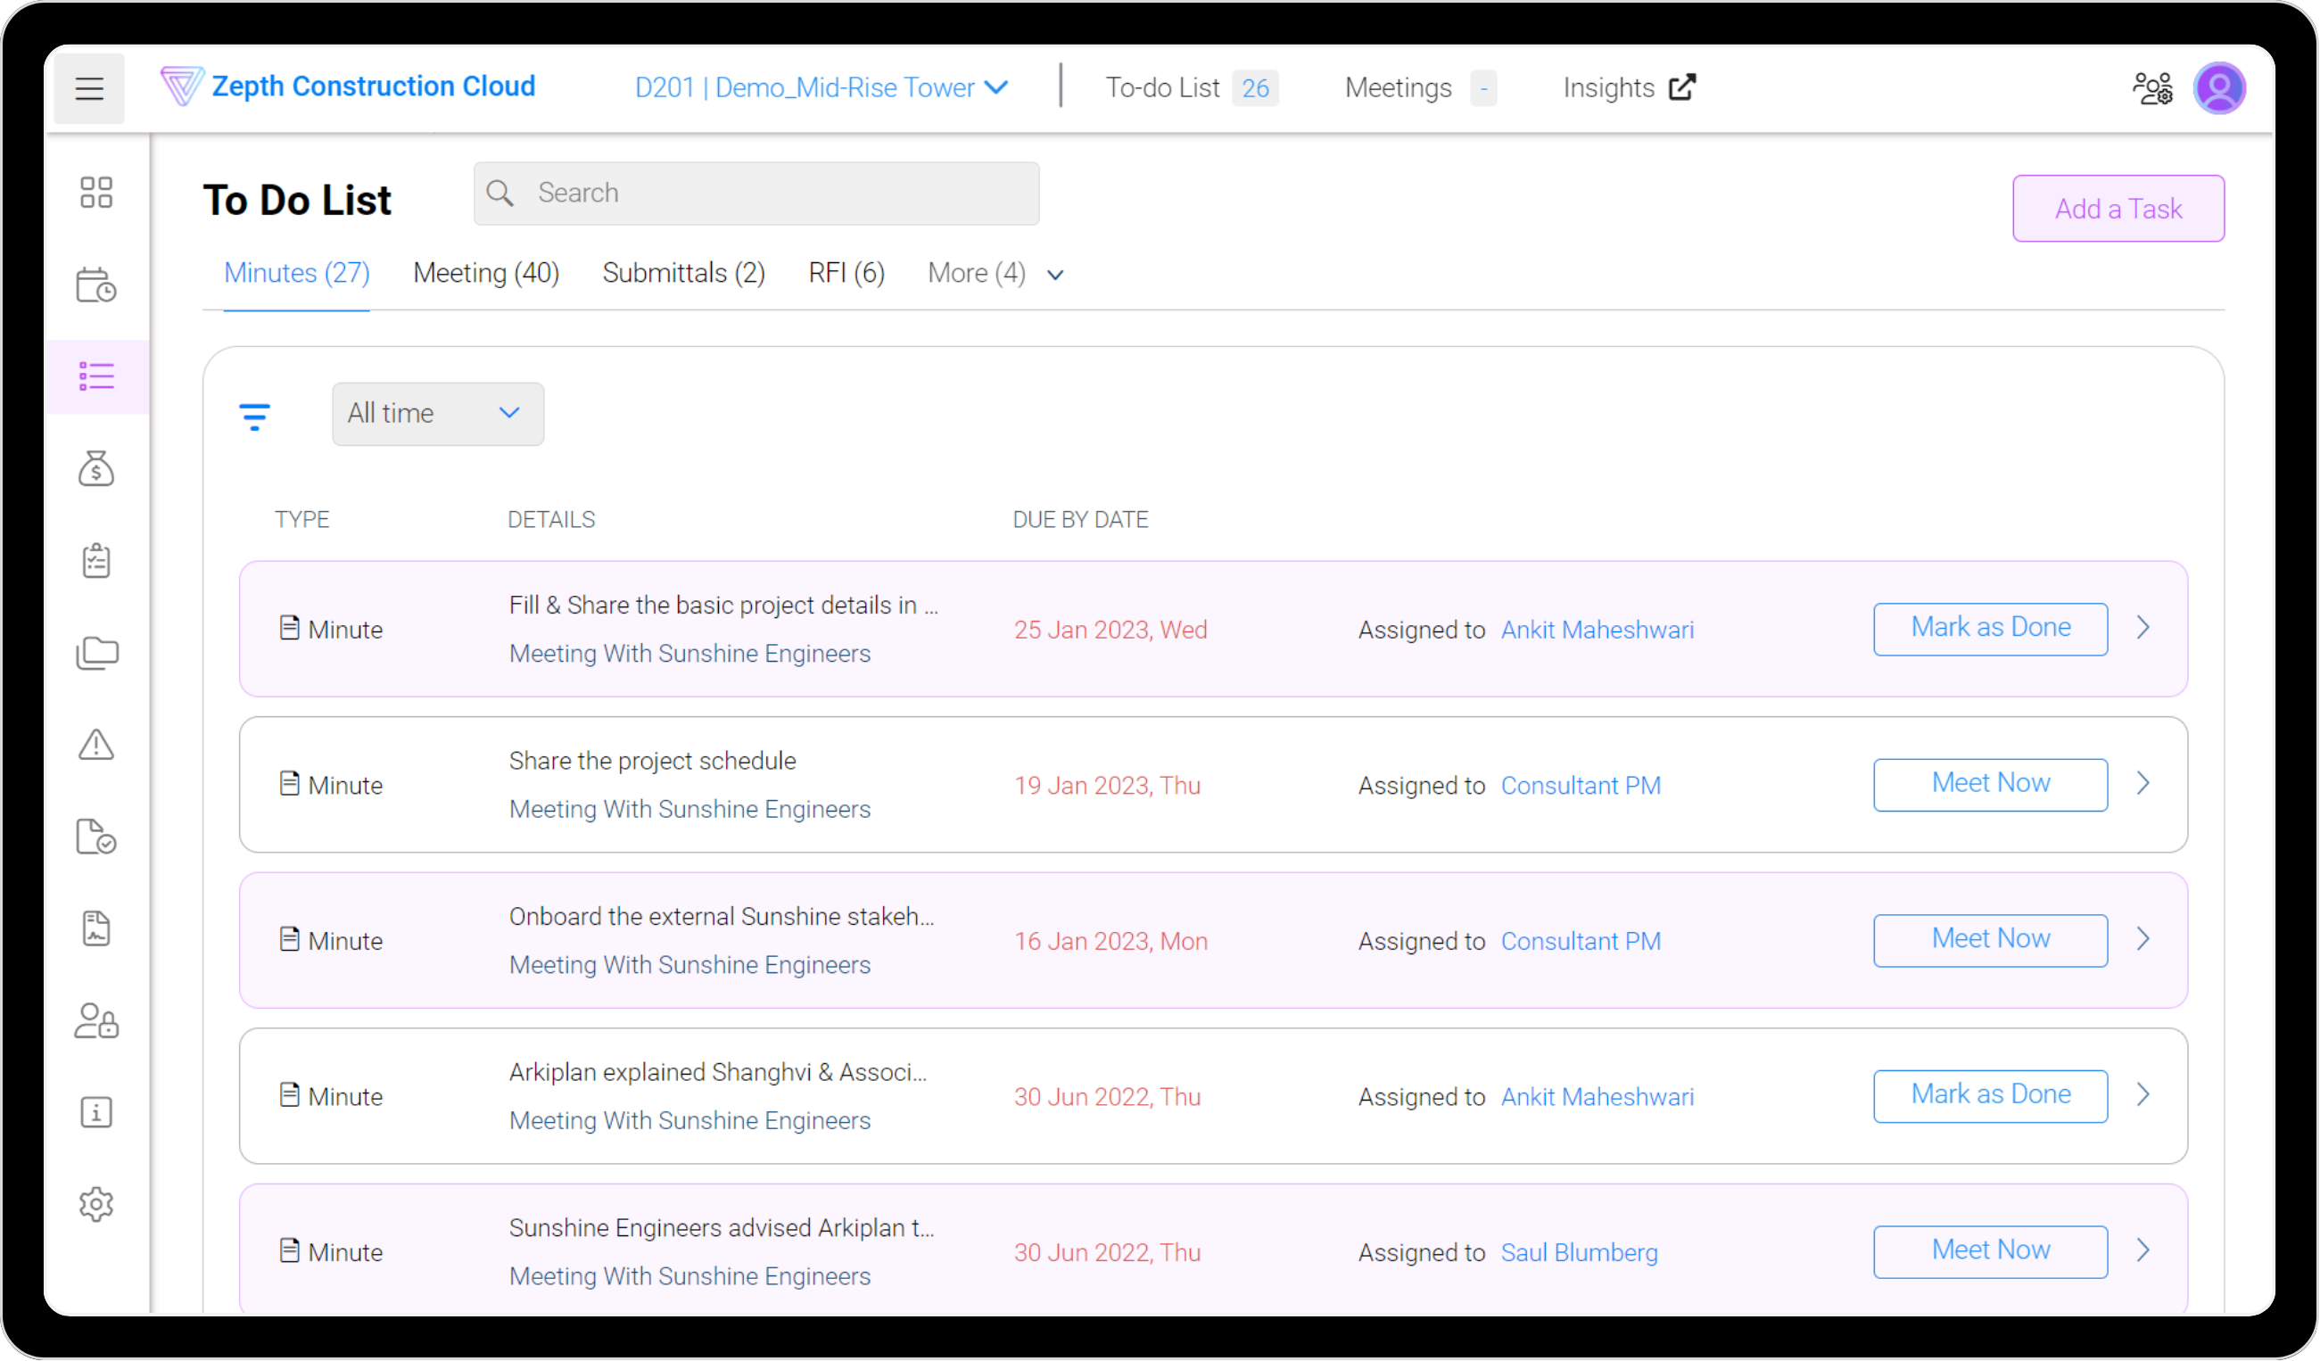Switch to the Minutes (27) tab

coord(296,274)
